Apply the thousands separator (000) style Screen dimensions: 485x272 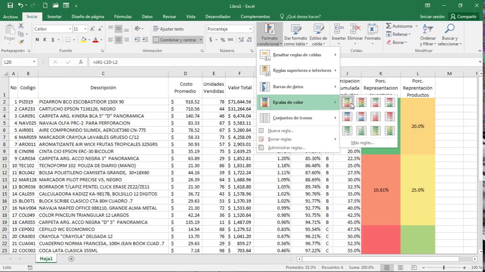coord(231,40)
